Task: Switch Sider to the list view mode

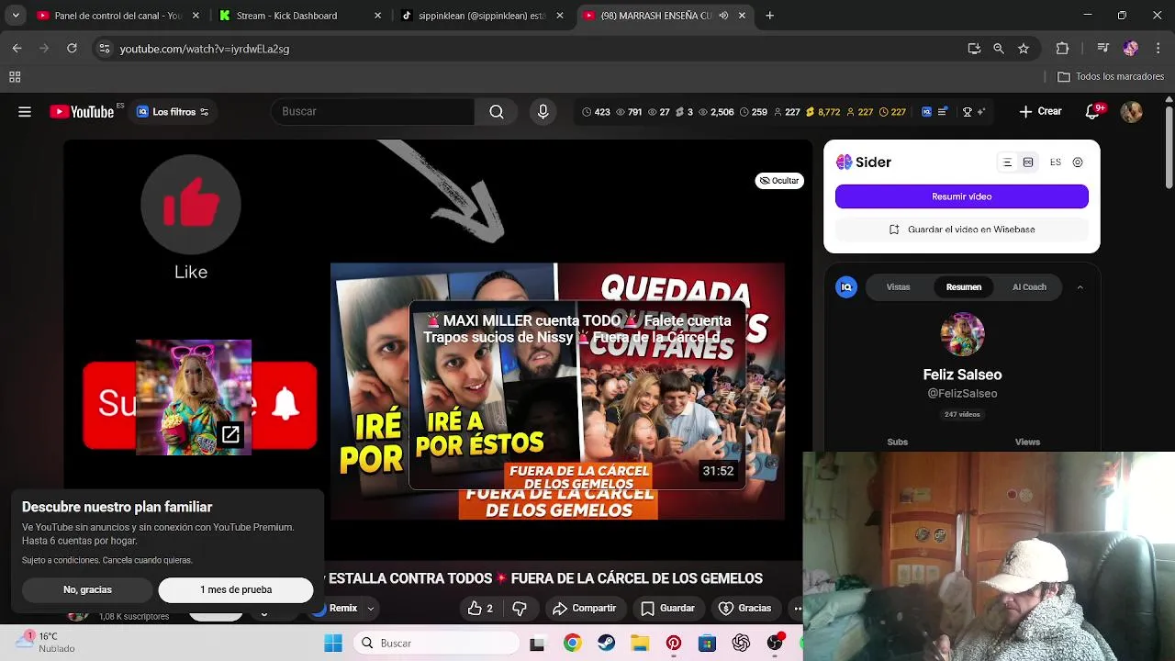Action: (1007, 162)
